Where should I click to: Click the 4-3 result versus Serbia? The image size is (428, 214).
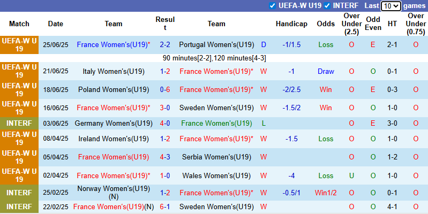click(165, 157)
